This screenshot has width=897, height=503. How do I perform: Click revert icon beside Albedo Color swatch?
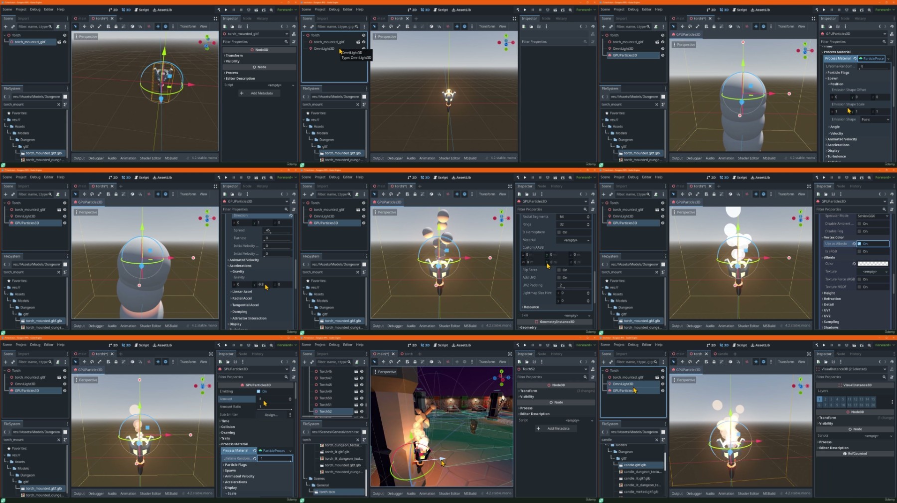(854, 264)
